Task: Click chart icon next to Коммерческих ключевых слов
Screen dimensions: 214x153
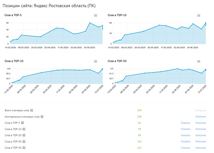Action: (42, 117)
